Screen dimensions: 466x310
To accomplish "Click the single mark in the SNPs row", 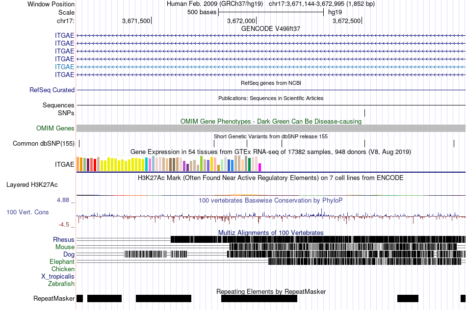I will 364,113.
